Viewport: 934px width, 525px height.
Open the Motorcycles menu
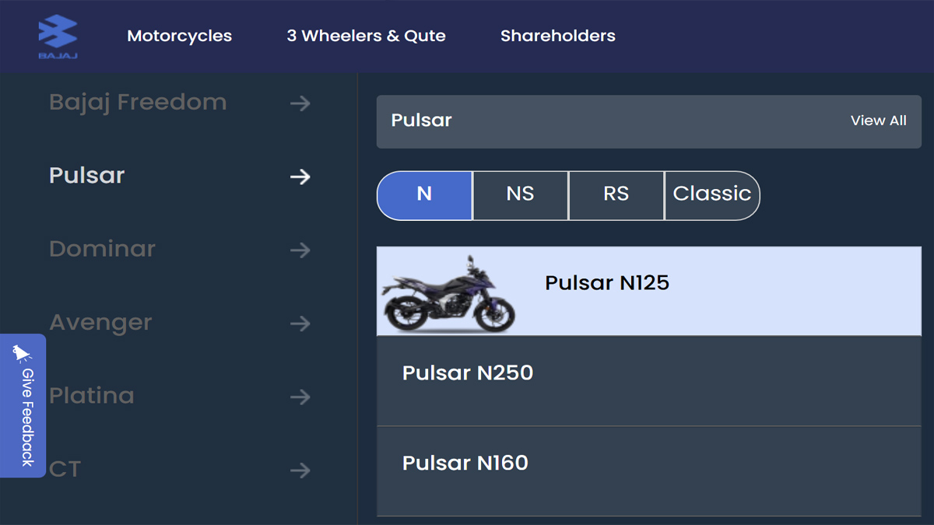point(180,36)
